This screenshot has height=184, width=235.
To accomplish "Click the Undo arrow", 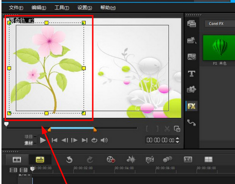I will pos(69,160).
